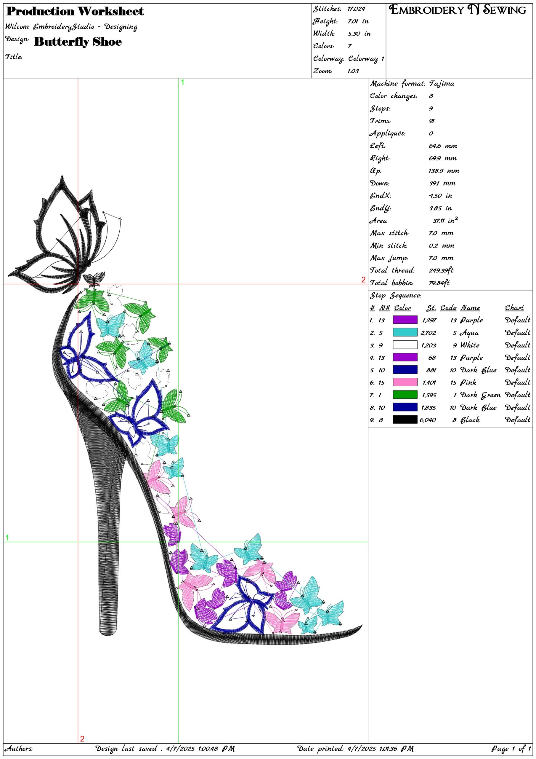Click the Black color swatch in row 9
Screen dimensions: 536x759
pos(405,420)
